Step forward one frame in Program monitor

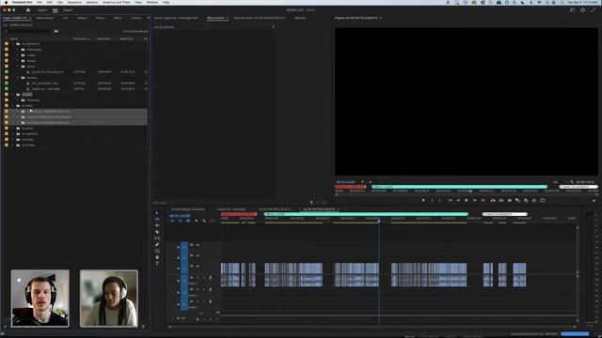tap(475, 200)
